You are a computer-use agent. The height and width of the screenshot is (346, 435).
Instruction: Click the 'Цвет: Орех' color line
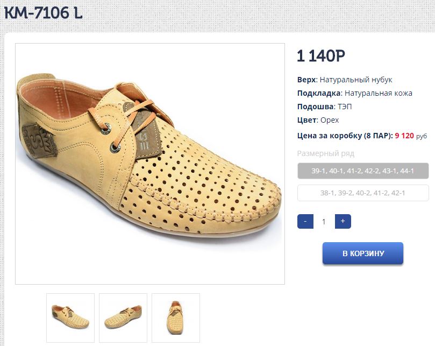(x=318, y=120)
